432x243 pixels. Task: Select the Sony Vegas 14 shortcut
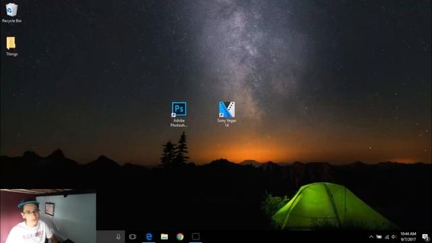coord(227,114)
